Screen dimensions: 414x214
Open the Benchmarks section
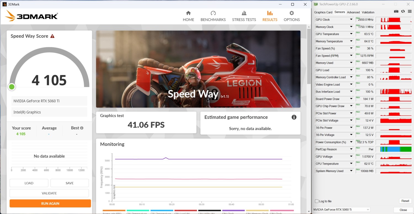[213, 16]
